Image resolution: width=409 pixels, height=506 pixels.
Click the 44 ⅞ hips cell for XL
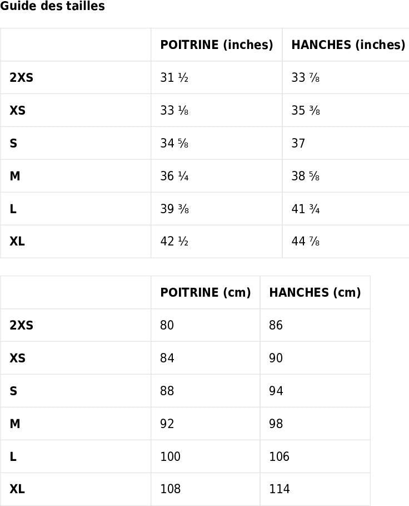(x=305, y=242)
